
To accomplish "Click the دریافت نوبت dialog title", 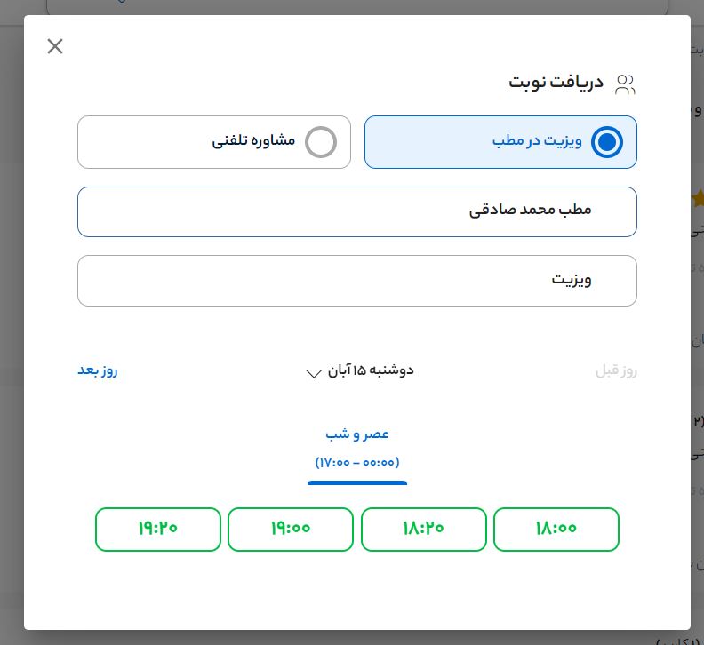I will (x=556, y=83).
